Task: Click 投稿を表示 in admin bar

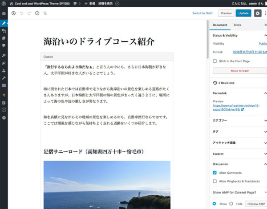Action: 105,4
